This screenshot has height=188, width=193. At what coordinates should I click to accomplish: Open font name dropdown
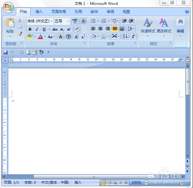[x=52, y=21]
